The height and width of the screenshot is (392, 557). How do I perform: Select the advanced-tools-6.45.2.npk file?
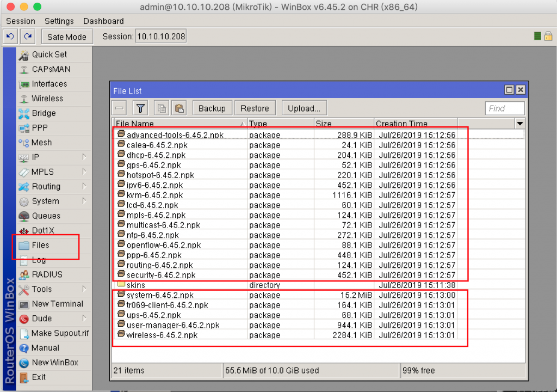point(318,135)
